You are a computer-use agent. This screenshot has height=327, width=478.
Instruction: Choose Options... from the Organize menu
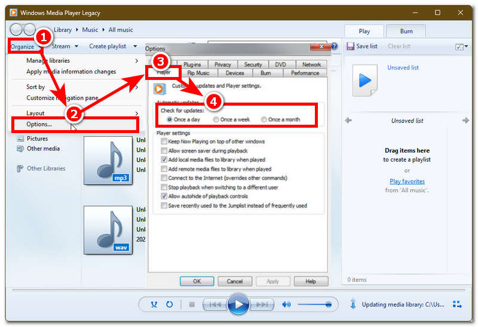click(39, 124)
